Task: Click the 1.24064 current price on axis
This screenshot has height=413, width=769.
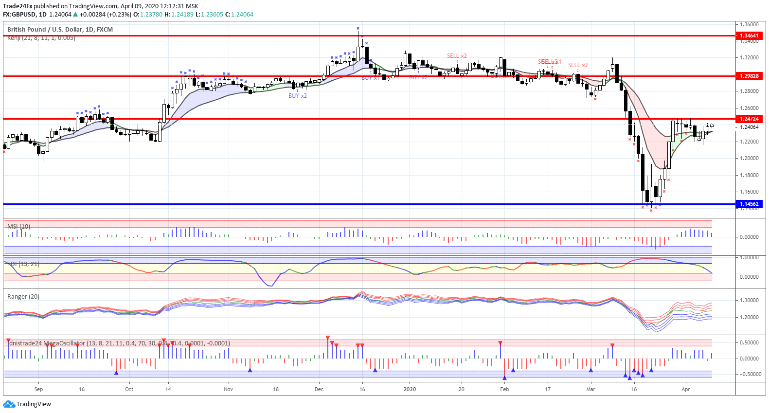Action: point(749,127)
